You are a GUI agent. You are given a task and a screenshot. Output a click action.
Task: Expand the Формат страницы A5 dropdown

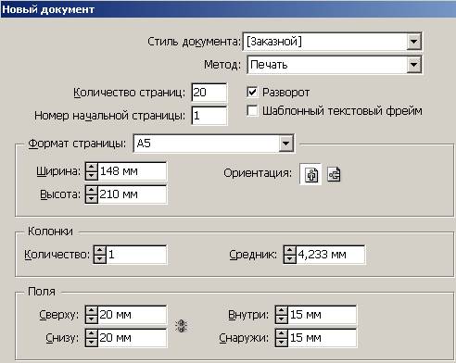[x=285, y=144]
